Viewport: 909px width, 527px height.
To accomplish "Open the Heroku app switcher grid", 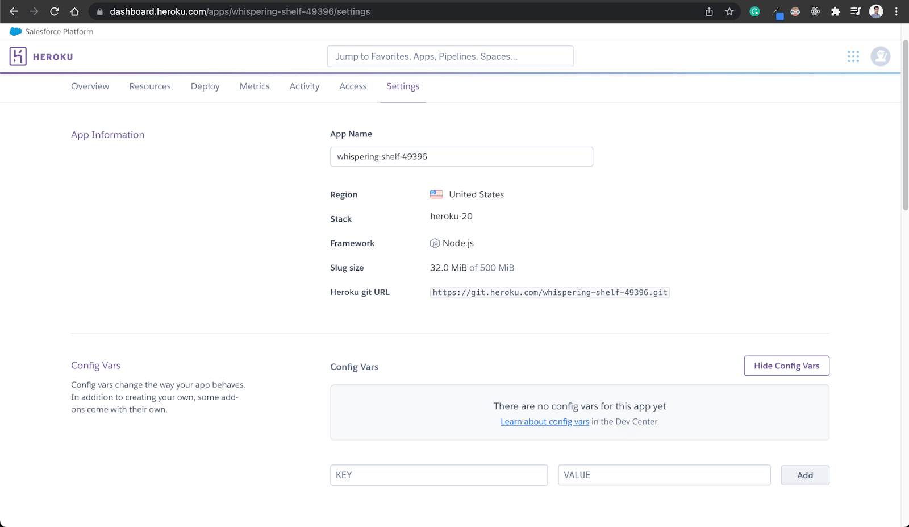I will (853, 56).
